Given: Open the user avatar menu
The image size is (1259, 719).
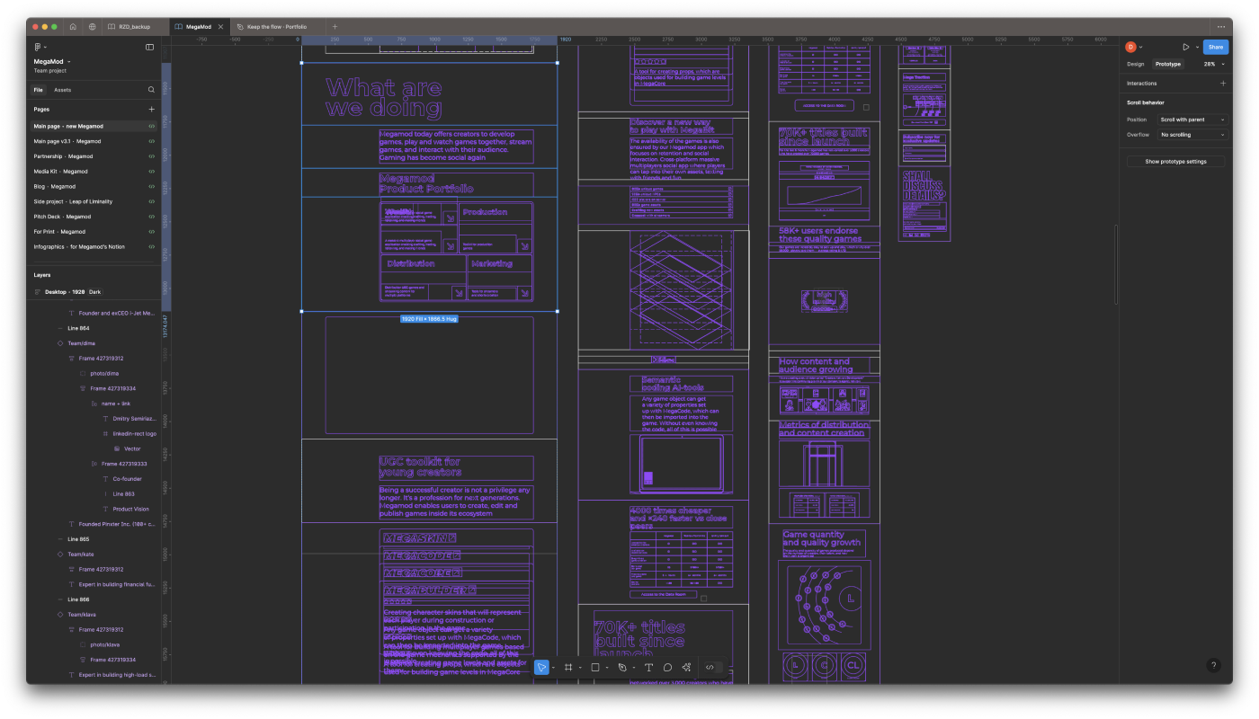Looking at the screenshot, I should click(1133, 47).
